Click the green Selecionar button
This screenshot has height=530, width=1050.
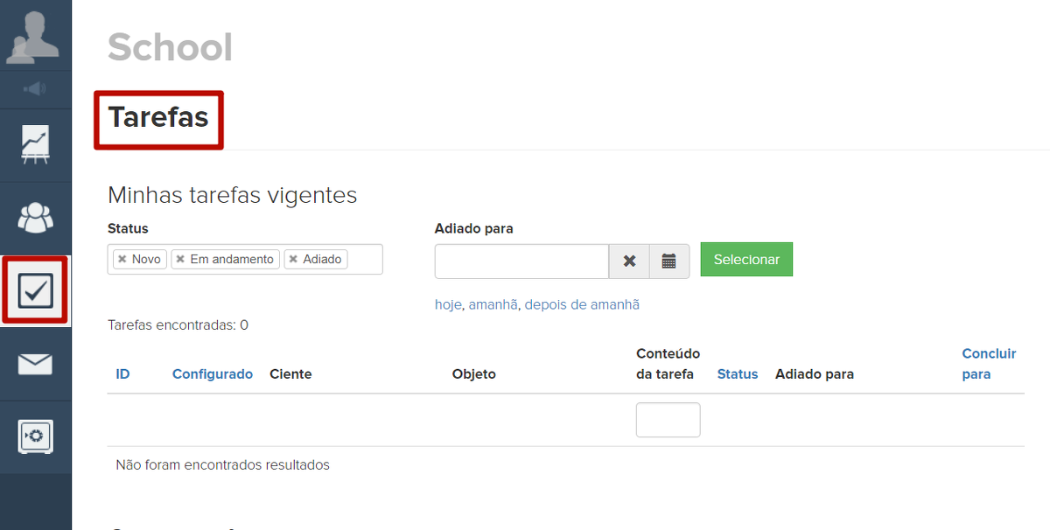tap(746, 260)
